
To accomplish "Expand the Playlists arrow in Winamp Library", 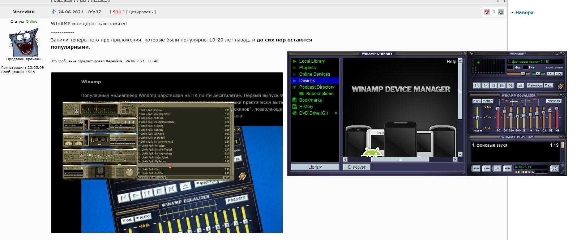I will pyautogui.click(x=295, y=68).
